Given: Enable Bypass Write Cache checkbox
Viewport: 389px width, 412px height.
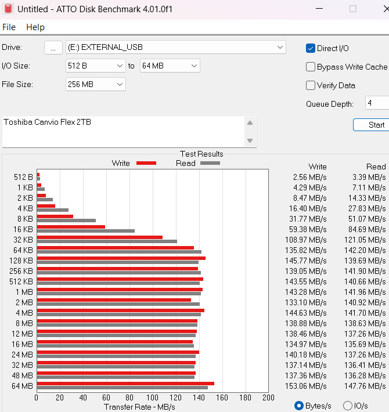Looking at the screenshot, I should pos(311,67).
